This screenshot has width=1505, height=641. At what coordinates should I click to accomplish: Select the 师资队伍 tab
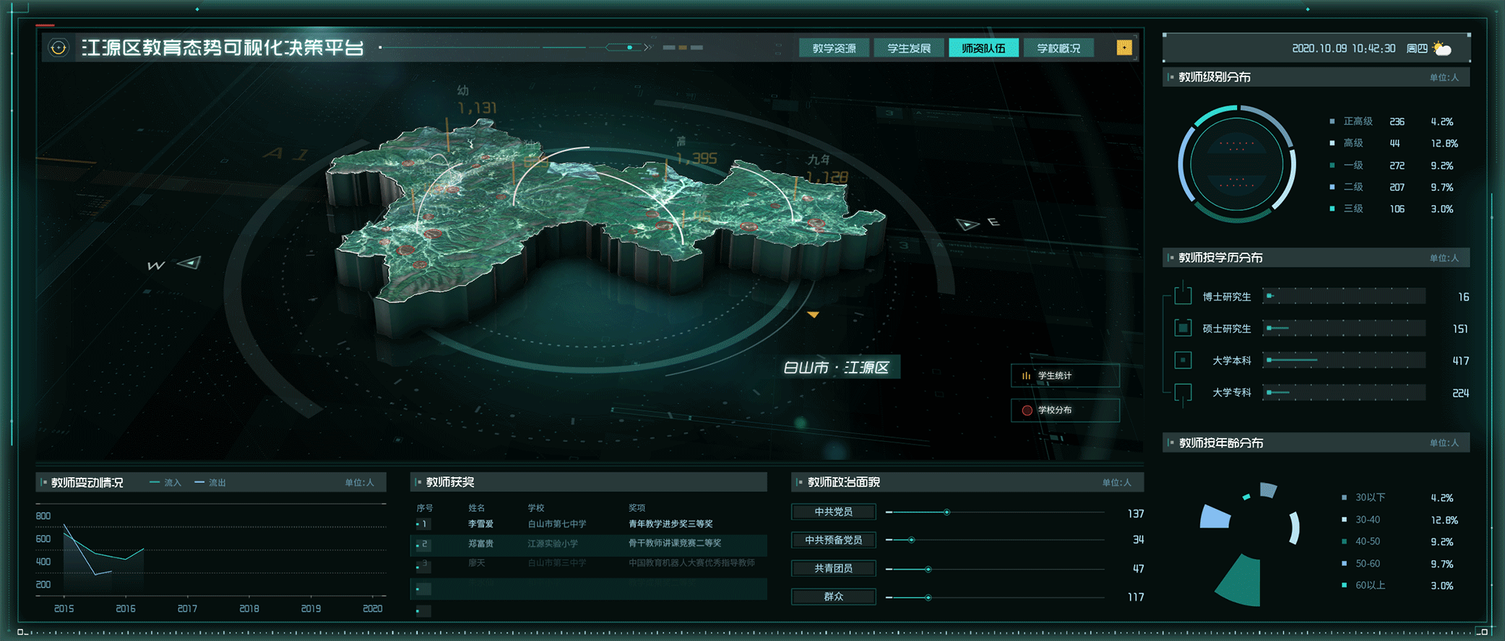tap(983, 48)
